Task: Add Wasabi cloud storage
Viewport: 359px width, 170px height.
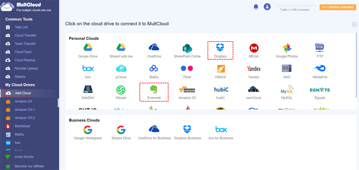Action: (121, 92)
